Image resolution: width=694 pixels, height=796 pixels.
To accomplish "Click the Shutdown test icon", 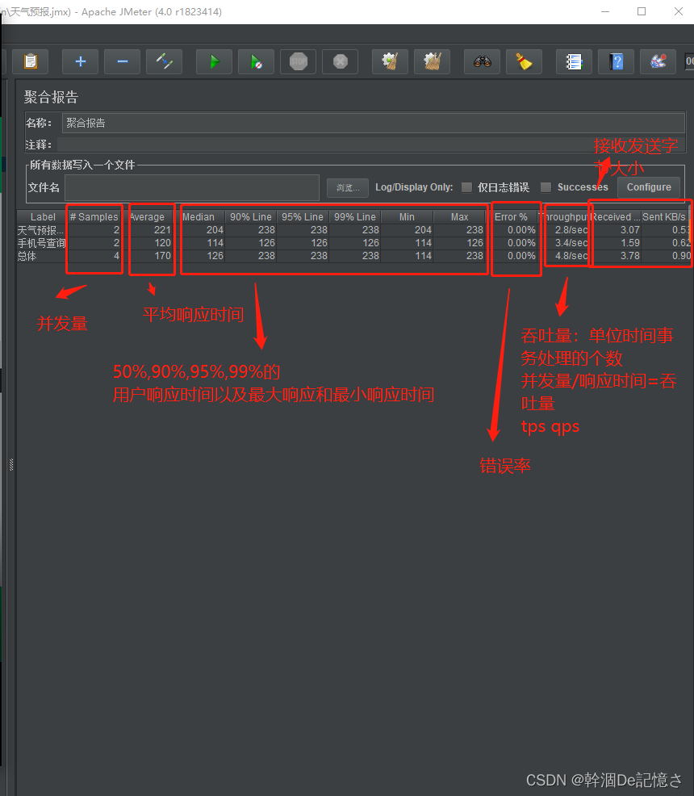I will pos(341,62).
